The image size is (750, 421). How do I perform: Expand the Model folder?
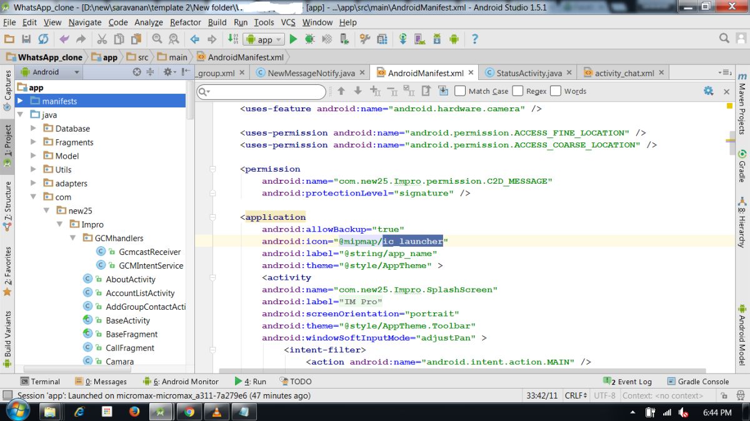tap(34, 156)
